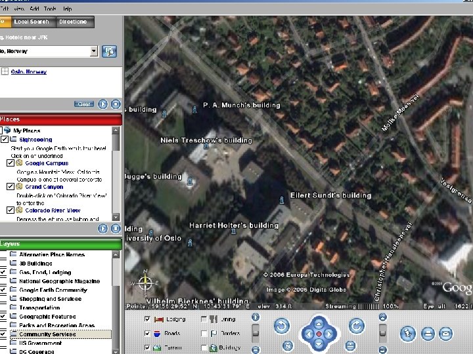Open the View menu
This screenshot has width=473, height=354.
point(18,9)
